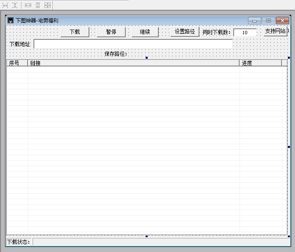Select the make same height icon
Viewport: 295px width, 252px height.
[x=38, y=5]
